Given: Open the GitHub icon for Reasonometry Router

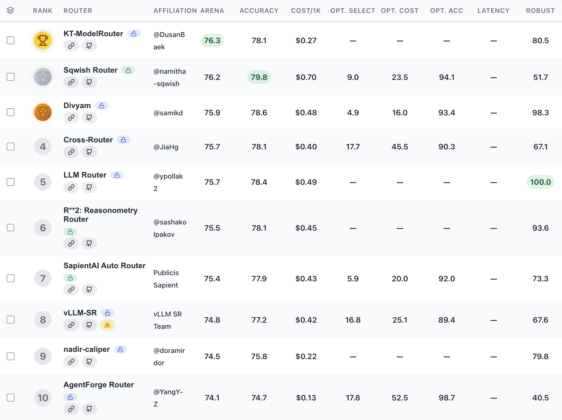Looking at the screenshot, I should [x=89, y=244].
